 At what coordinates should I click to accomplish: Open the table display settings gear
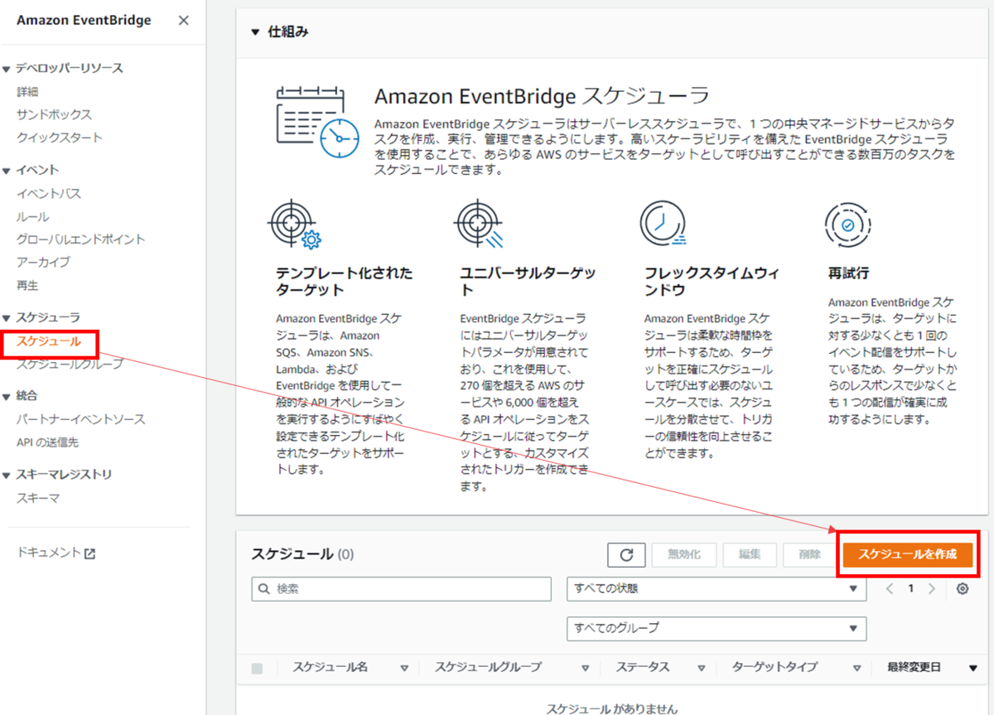(x=961, y=588)
